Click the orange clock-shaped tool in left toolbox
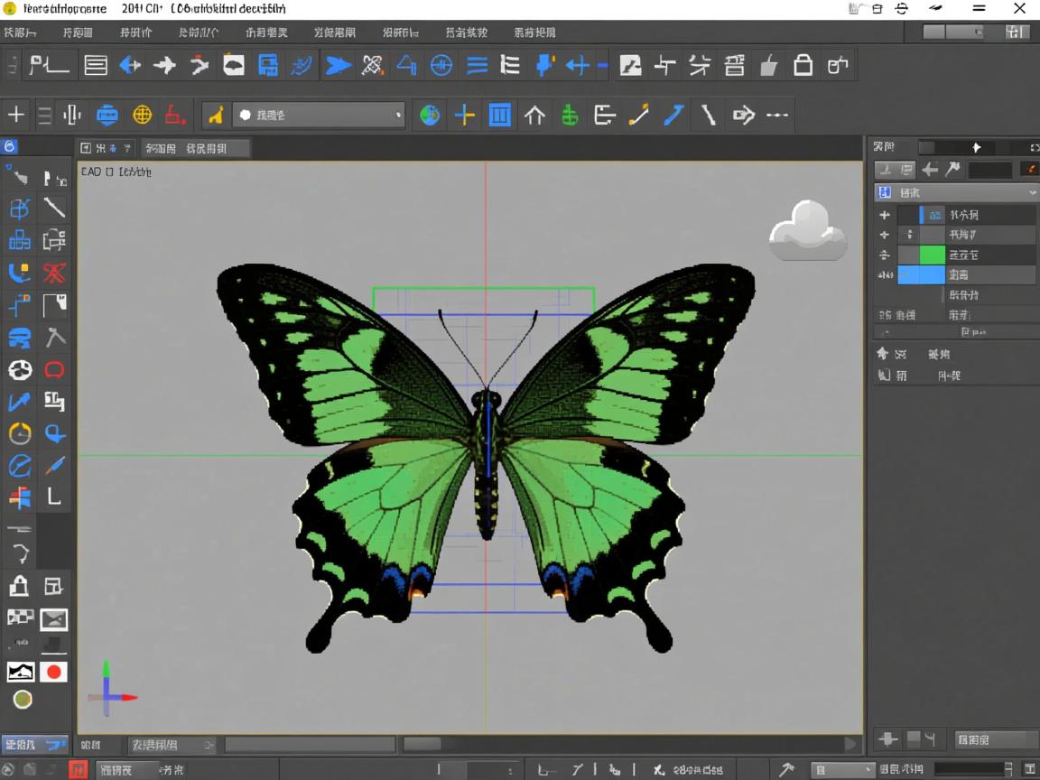The image size is (1040, 780). 20,433
